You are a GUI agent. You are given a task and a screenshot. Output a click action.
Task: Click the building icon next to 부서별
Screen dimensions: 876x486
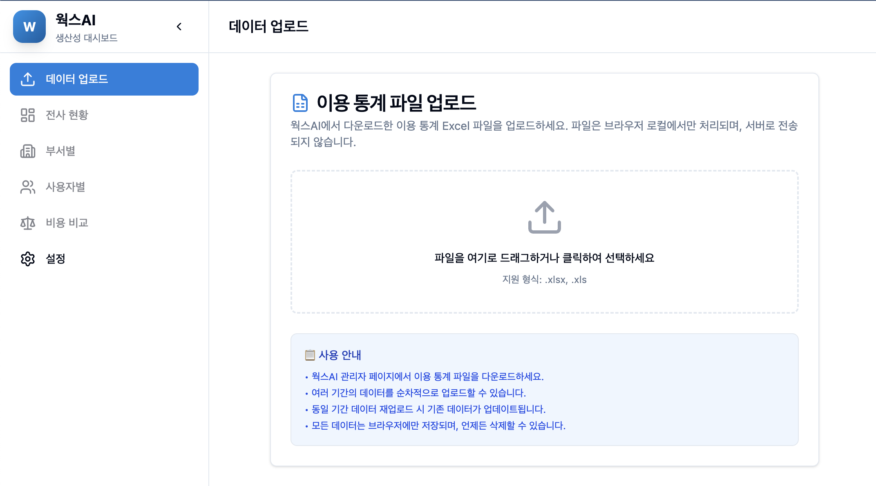[28, 151]
